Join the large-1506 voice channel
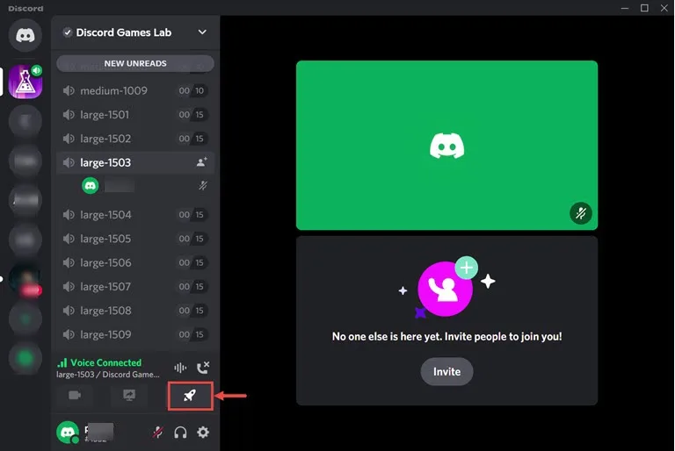Screen dimensions: 675x451 (x=135, y=262)
